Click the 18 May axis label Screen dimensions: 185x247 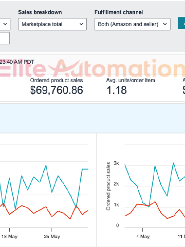tap(9, 237)
